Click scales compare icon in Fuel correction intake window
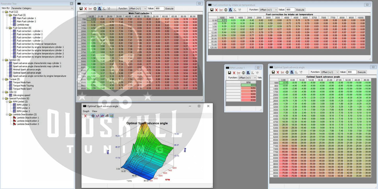This screenshot has width=378, height=189. tap(226, 10)
